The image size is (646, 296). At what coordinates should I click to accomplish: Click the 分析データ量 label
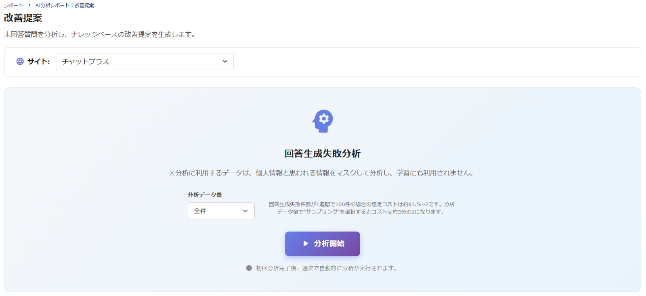pyautogui.click(x=205, y=195)
